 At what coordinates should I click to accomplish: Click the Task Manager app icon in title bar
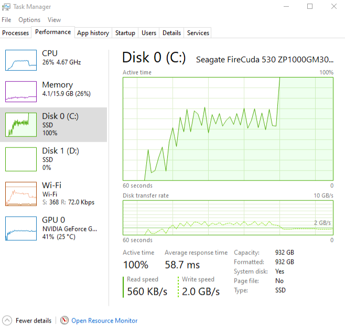7,7
